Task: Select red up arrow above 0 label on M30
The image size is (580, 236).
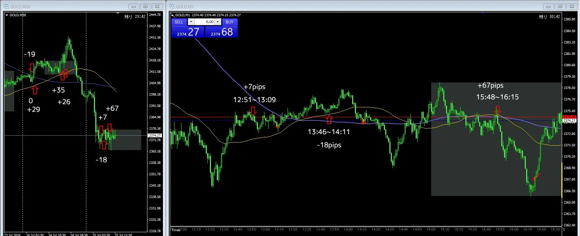Action: point(35,90)
